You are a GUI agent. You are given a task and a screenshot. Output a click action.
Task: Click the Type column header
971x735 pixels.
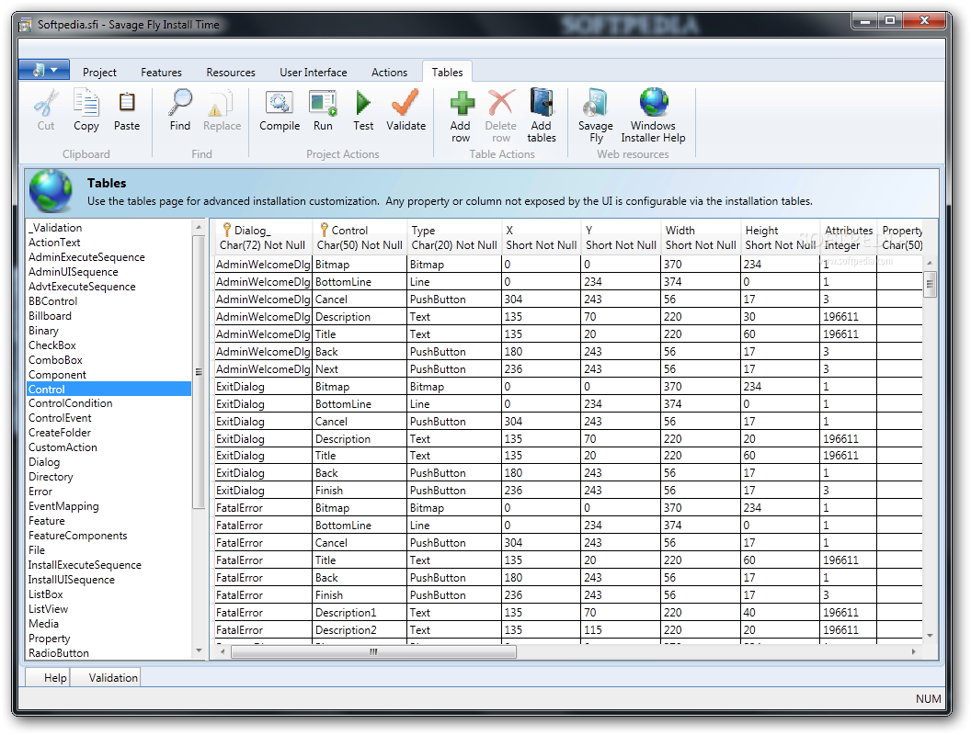point(454,238)
